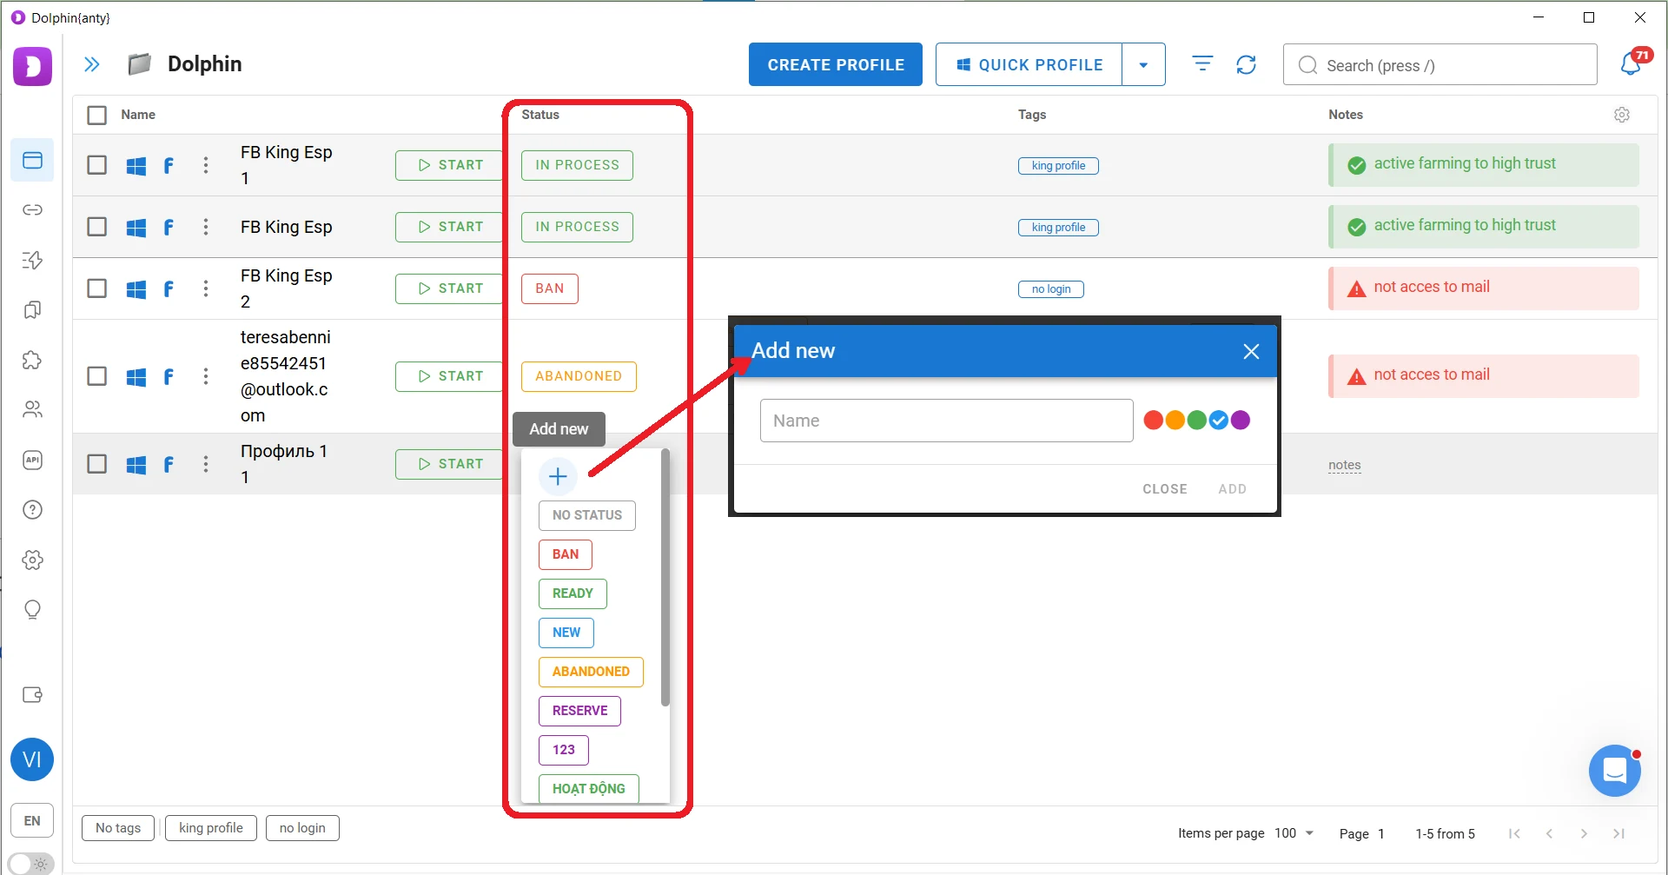Screen dimensions: 1668x875
Task: Open three-dot menu for teresabenni profile
Action: pos(206,376)
